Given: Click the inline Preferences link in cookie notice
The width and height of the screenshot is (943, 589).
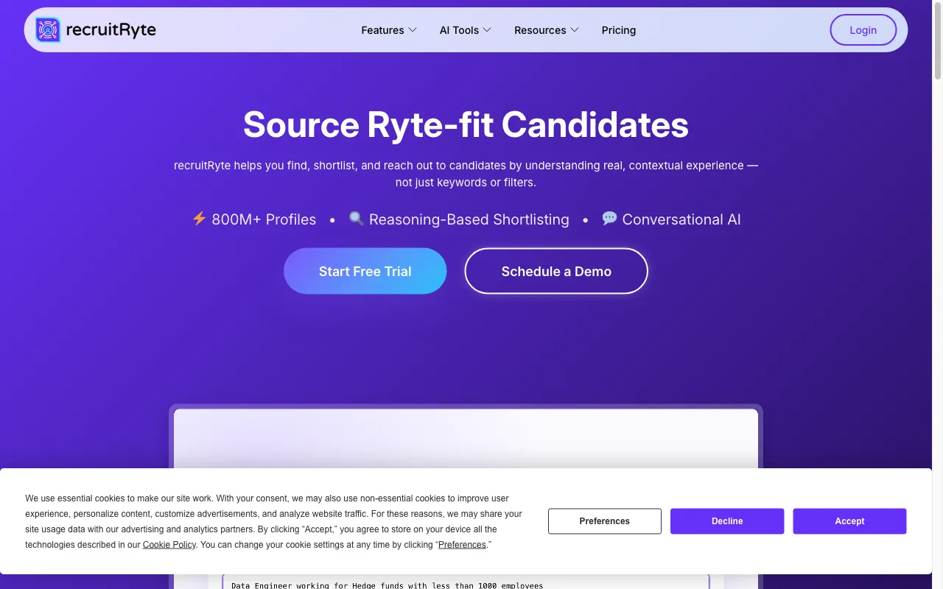Looking at the screenshot, I should pos(462,545).
